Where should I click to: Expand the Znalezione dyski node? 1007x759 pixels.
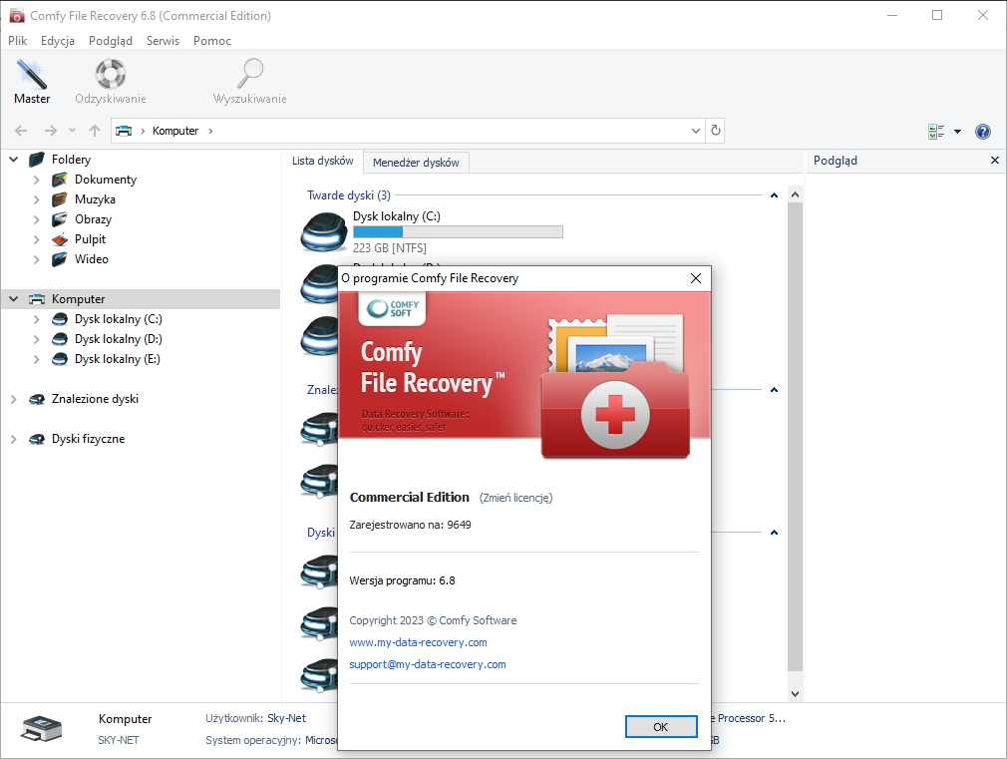pos(14,399)
